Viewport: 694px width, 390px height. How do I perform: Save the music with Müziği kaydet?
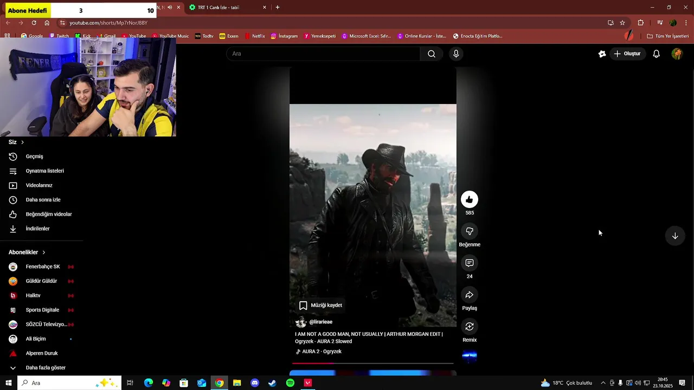(320, 305)
